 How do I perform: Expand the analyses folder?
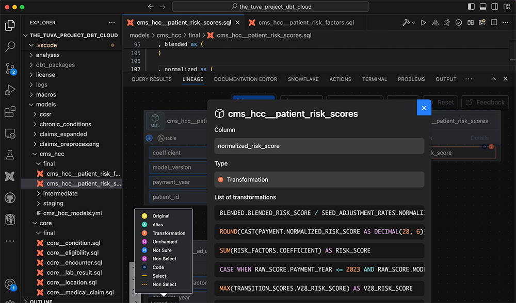point(47,55)
